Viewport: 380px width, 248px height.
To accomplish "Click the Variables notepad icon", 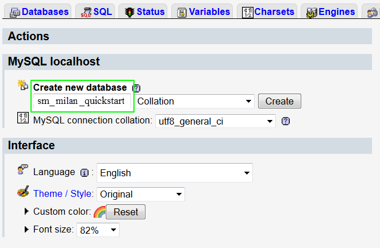I will click(x=182, y=12).
